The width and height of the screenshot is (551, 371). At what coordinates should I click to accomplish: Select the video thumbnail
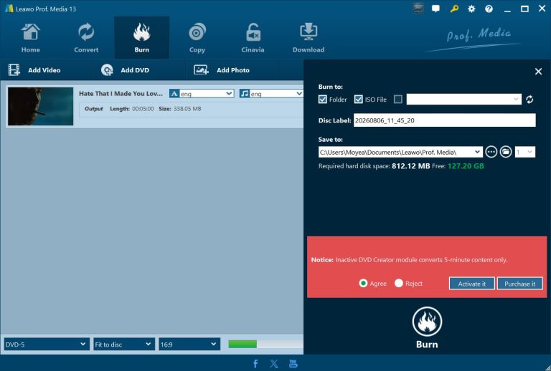tap(40, 106)
